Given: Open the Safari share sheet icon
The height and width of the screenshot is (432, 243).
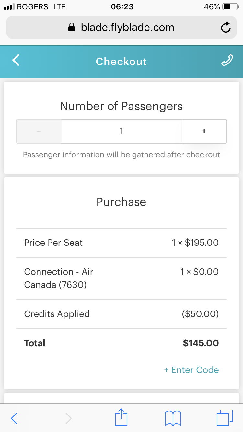Looking at the screenshot, I should (x=121, y=418).
